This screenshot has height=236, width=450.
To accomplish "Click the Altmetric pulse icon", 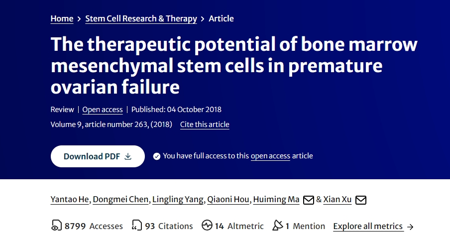I will [x=207, y=226].
